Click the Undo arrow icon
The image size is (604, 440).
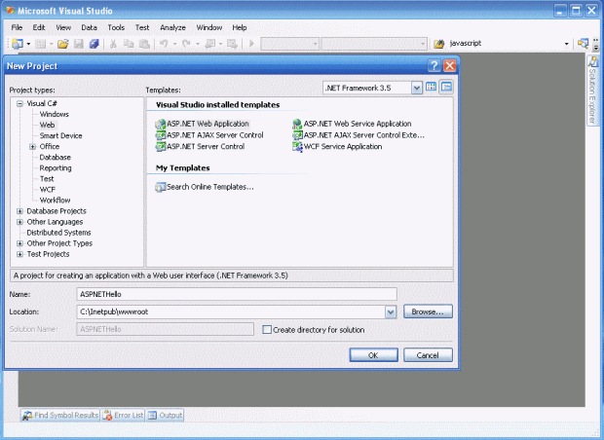pos(164,44)
